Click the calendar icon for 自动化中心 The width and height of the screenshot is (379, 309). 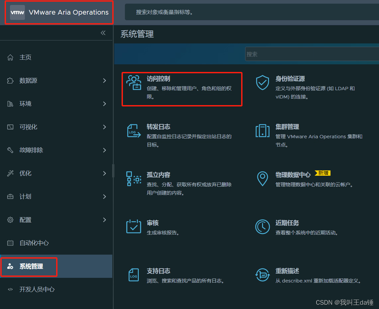pyautogui.click(x=10, y=243)
